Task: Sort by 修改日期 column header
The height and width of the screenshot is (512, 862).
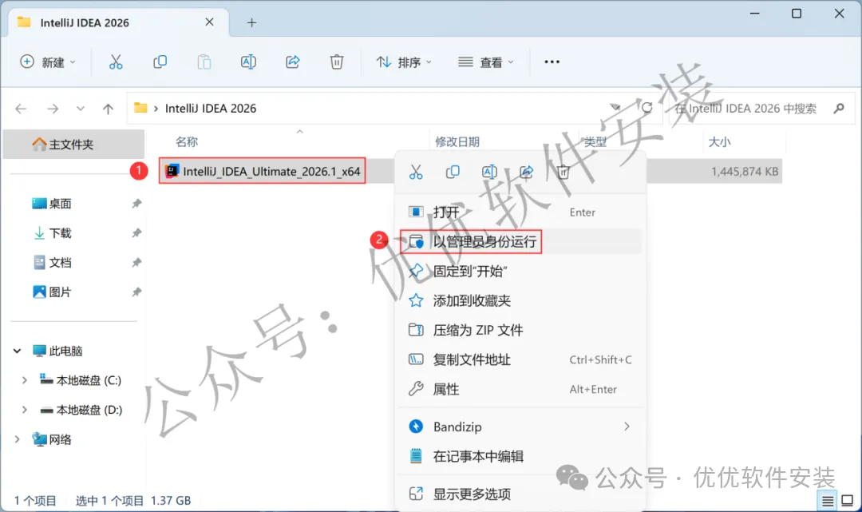Action: pyautogui.click(x=457, y=142)
